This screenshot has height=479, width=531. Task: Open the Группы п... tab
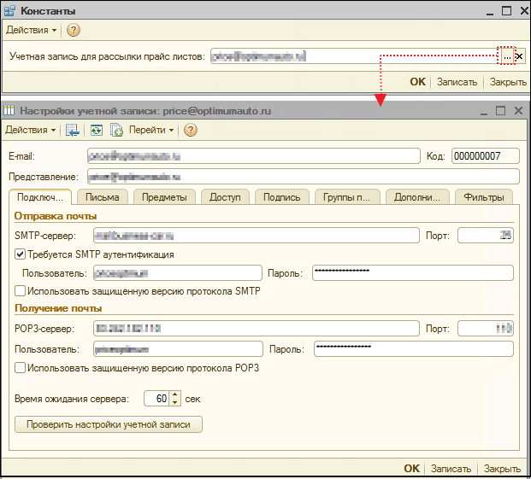(347, 197)
